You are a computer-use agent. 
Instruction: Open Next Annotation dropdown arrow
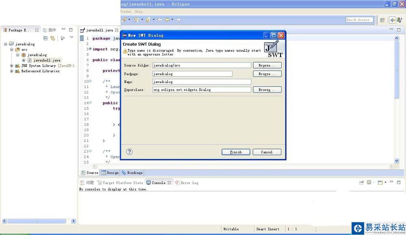[142, 19]
